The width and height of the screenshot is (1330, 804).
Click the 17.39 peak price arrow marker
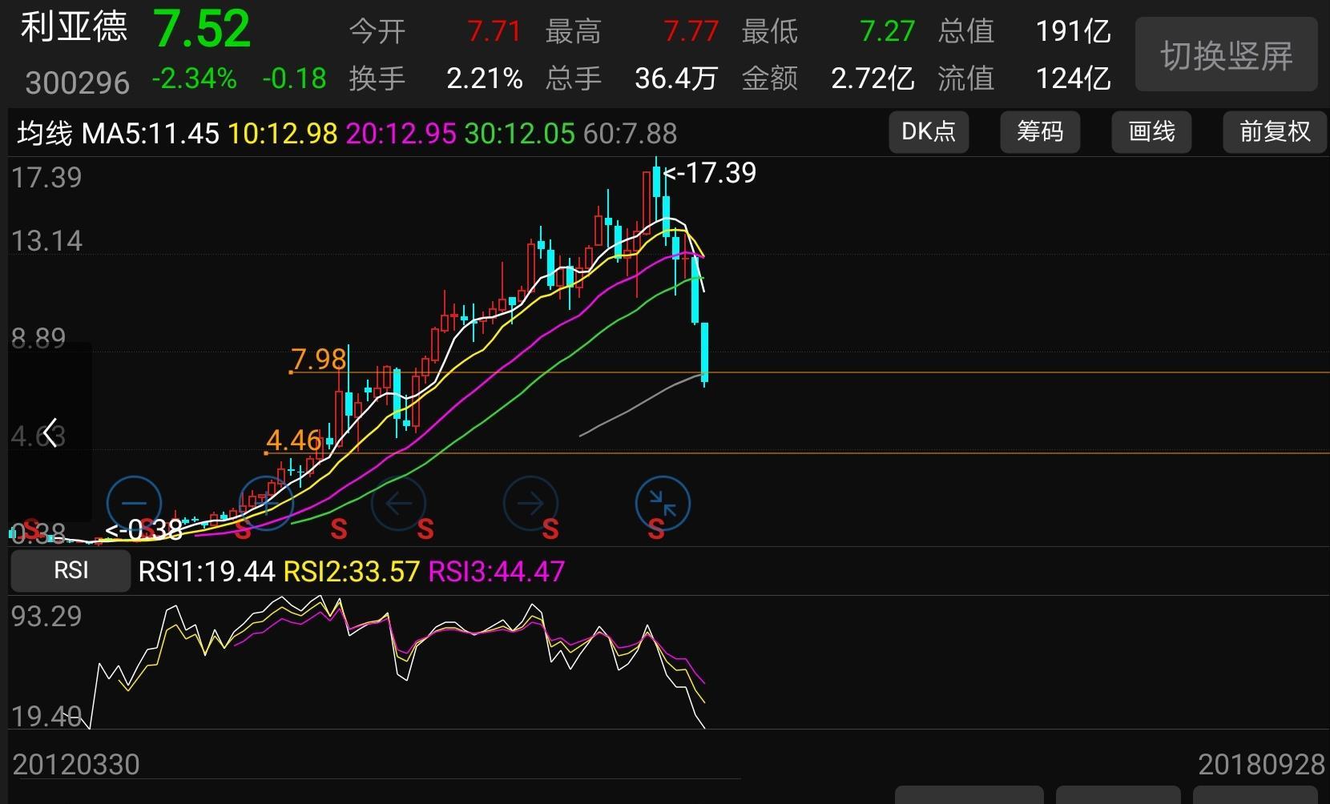(x=709, y=173)
